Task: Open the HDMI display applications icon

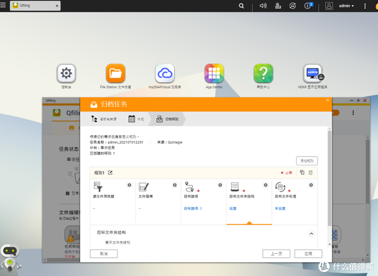Action: pos(313,74)
